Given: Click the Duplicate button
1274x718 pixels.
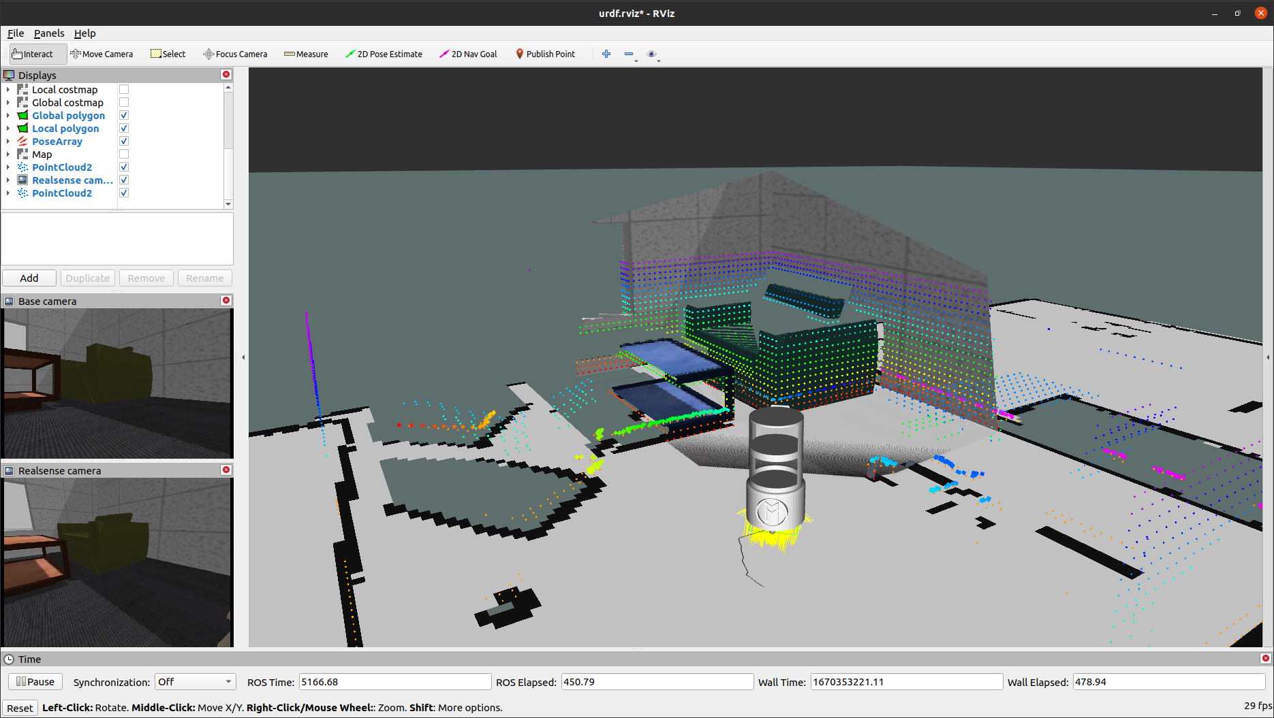Looking at the screenshot, I should pos(88,278).
